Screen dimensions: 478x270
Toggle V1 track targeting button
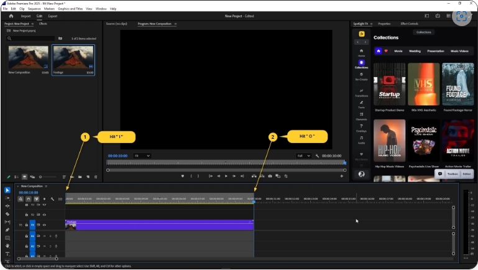(x=32, y=225)
